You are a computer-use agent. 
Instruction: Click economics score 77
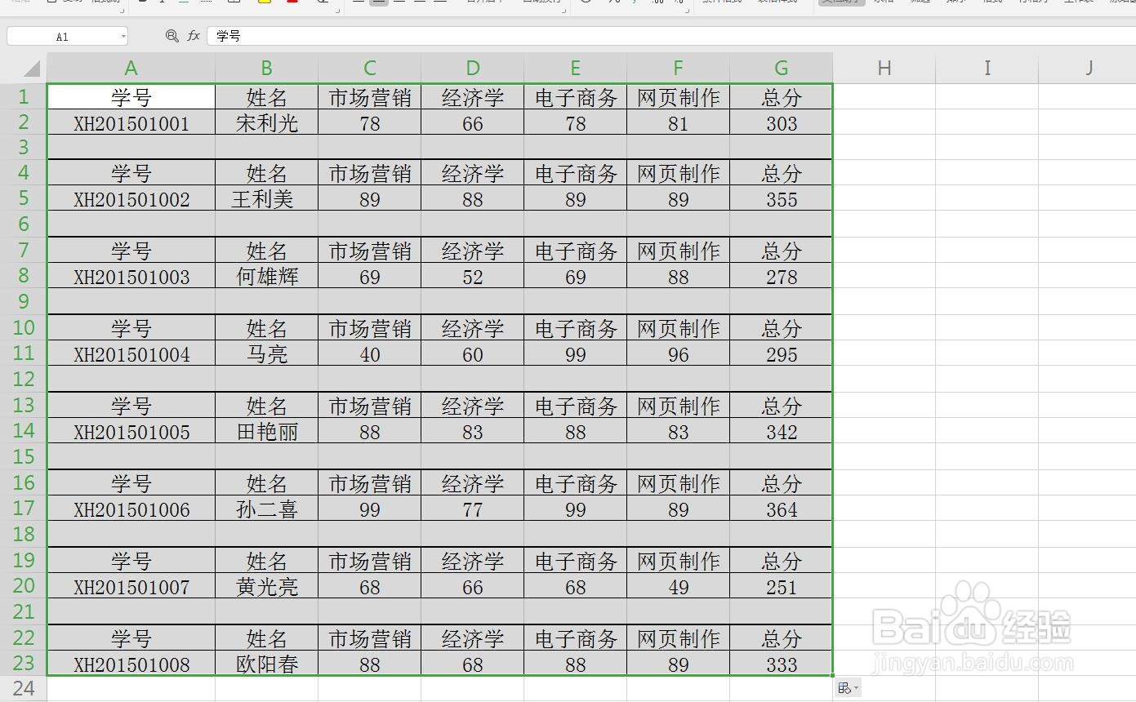pyautogui.click(x=473, y=509)
